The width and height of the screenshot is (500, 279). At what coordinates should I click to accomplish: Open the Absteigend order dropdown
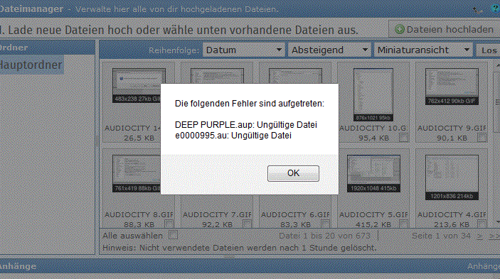point(329,50)
